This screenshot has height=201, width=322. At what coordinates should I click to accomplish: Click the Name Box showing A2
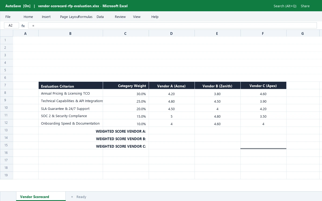click(x=12, y=25)
